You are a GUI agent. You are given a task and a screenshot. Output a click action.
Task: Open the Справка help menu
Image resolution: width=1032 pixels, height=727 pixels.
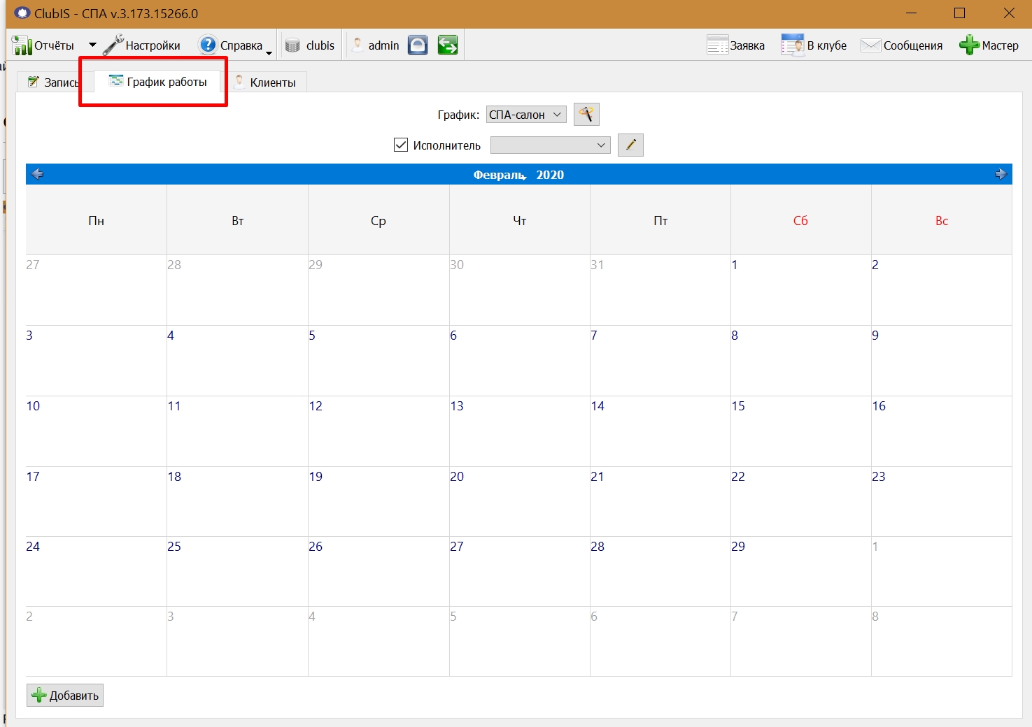click(231, 45)
